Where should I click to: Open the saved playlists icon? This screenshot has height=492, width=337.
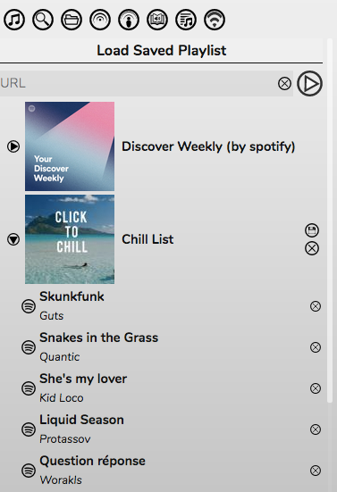click(186, 20)
